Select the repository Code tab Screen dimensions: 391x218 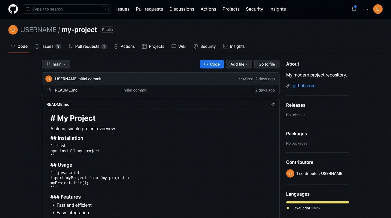(x=19, y=46)
